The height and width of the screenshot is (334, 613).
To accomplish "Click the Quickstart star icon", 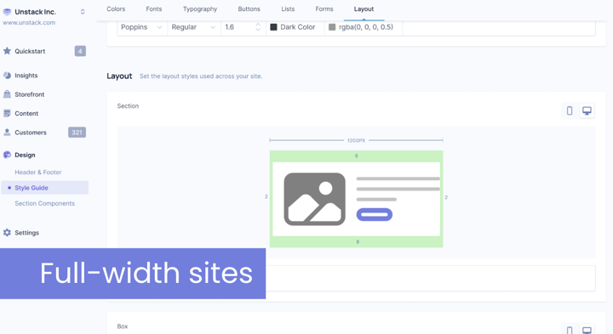I will click(x=7, y=51).
